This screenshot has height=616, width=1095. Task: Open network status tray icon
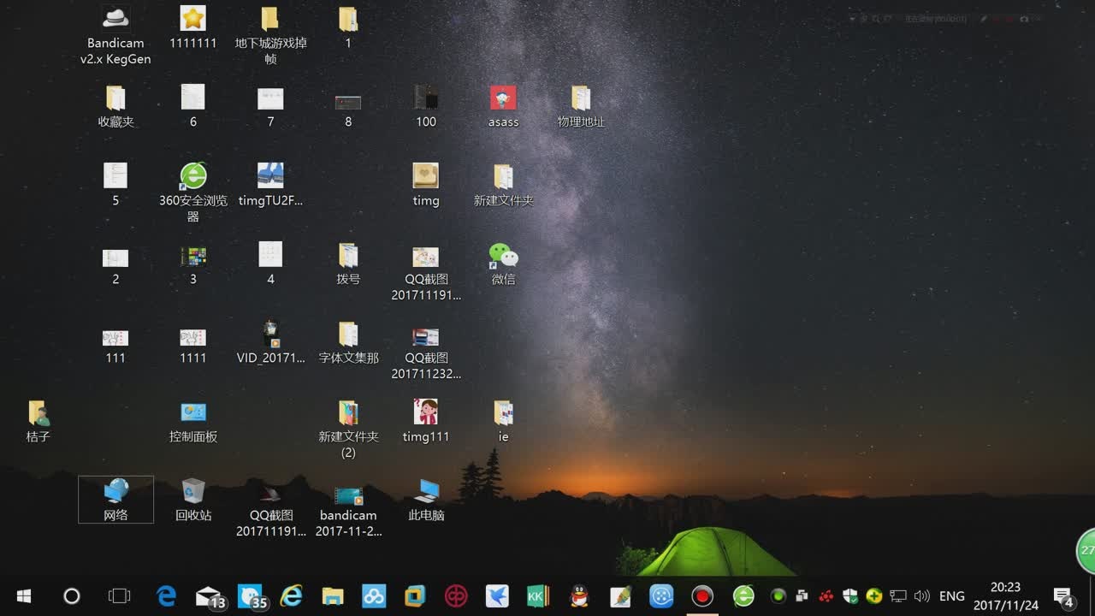click(898, 595)
